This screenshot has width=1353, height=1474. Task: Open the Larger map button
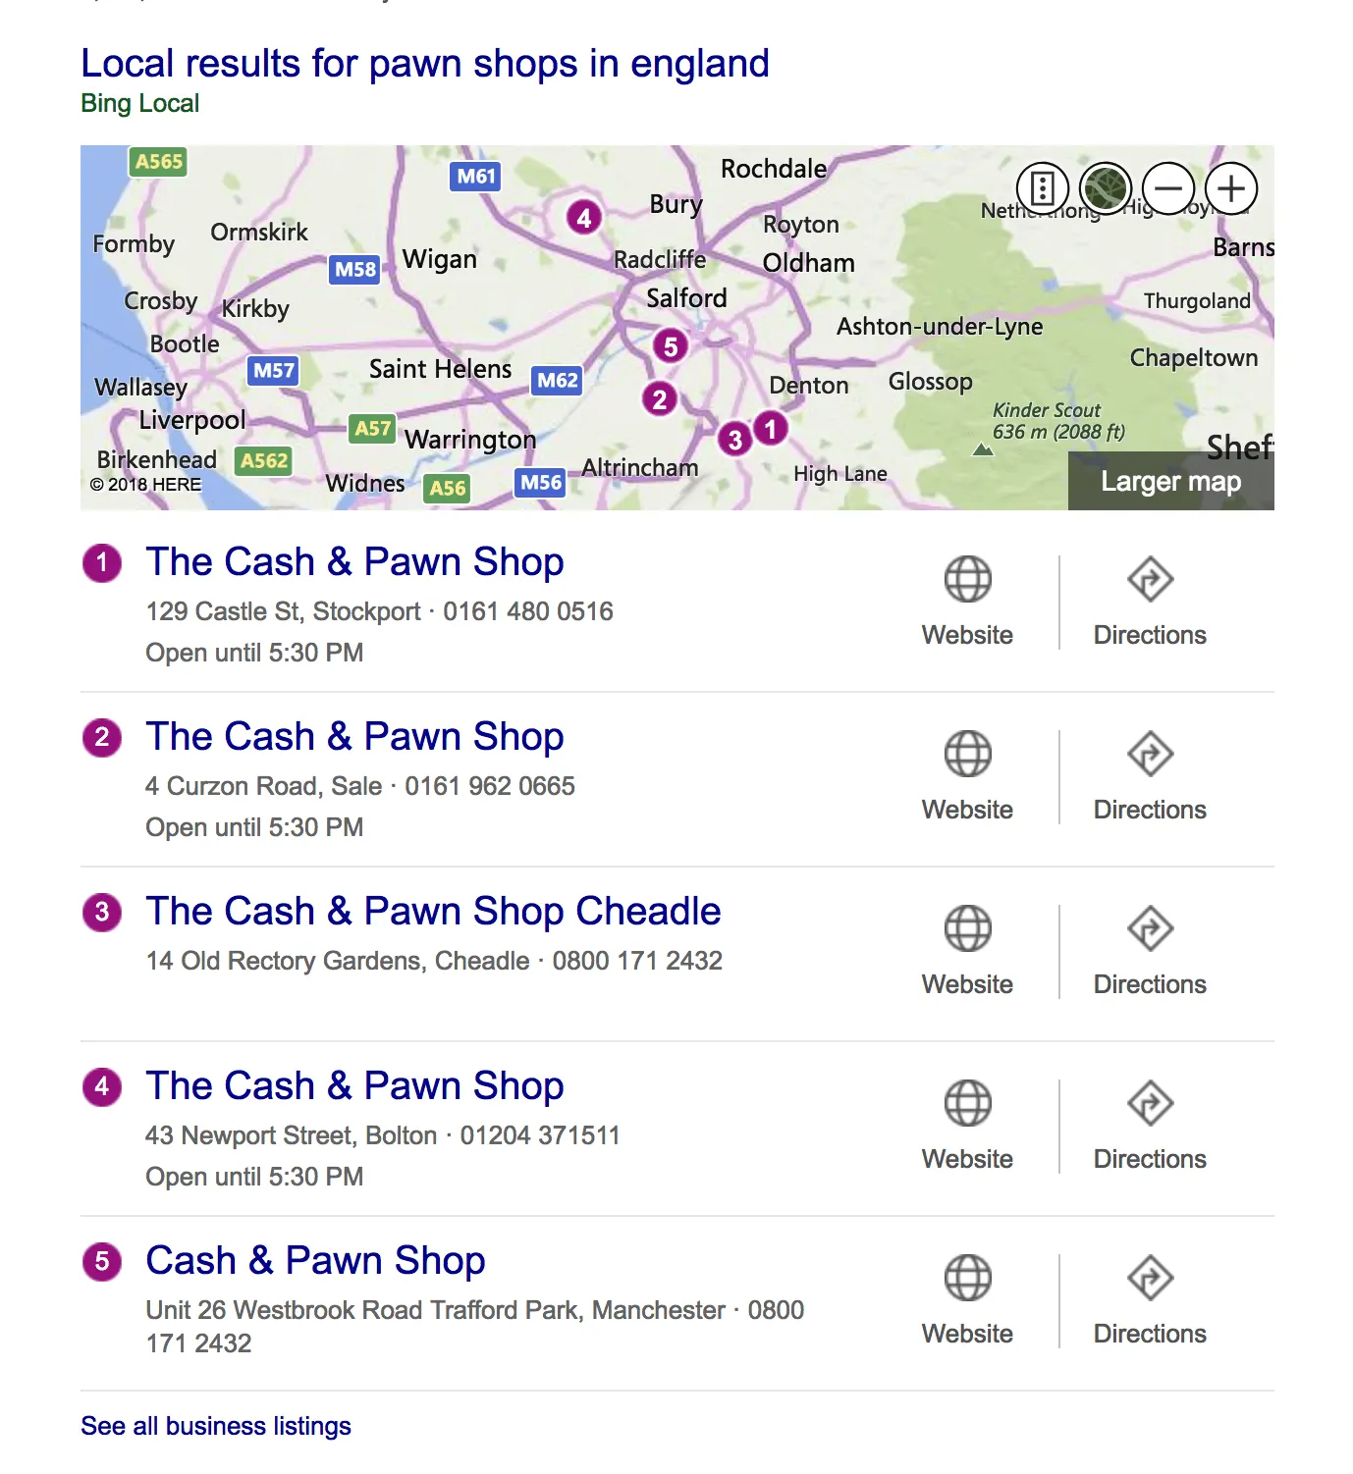click(1170, 481)
